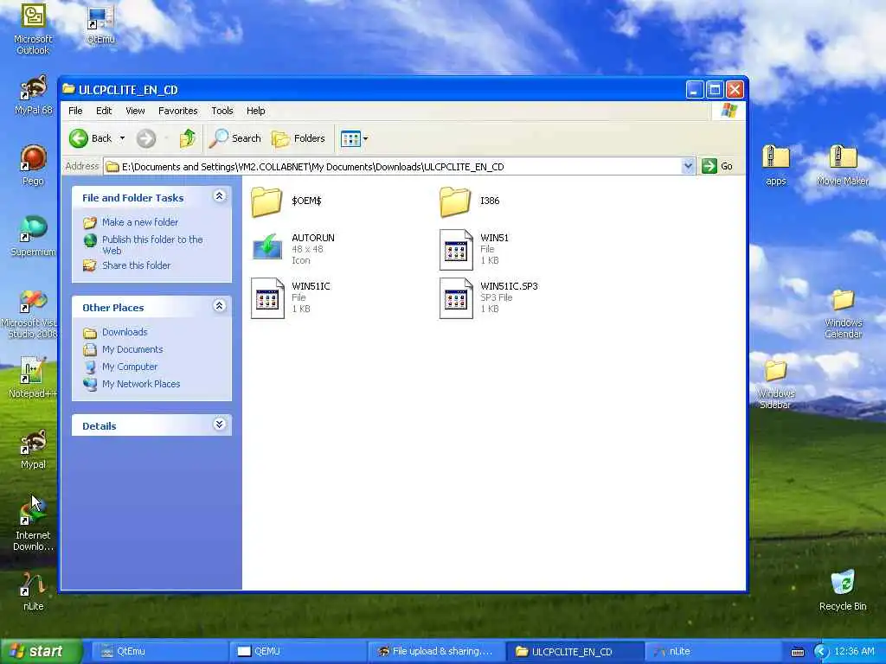Select the Mypal desktop icon
This screenshot has height=664, width=886.
pyautogui.click(x=33, y=450)
